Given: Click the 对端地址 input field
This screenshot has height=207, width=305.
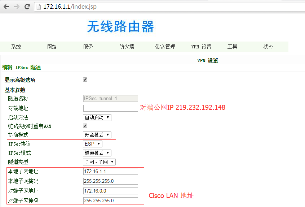Looking at the screenshot, I should point(110,108).
